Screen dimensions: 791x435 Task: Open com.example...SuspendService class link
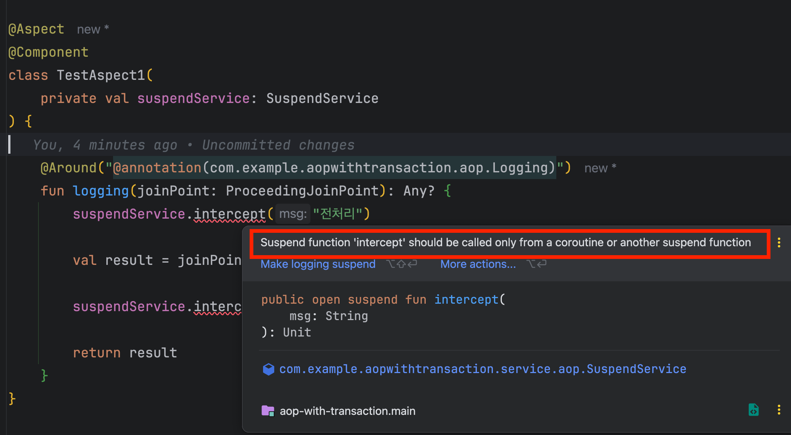[x=482, y=369]
